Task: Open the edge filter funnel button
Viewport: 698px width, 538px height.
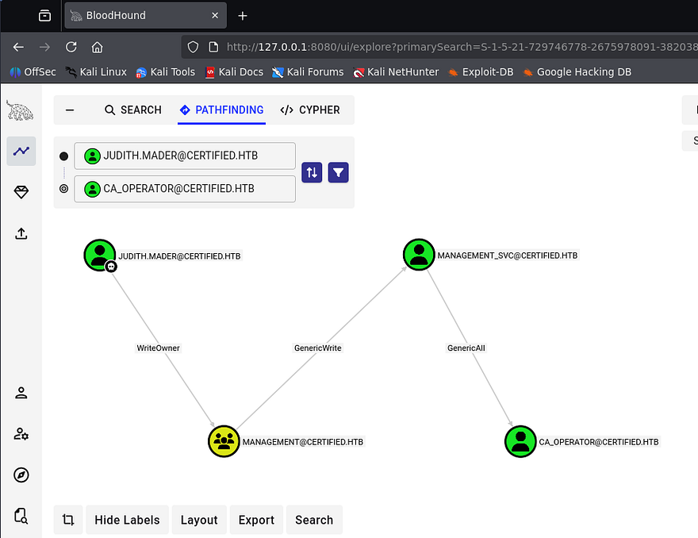Action: (339, 172)
